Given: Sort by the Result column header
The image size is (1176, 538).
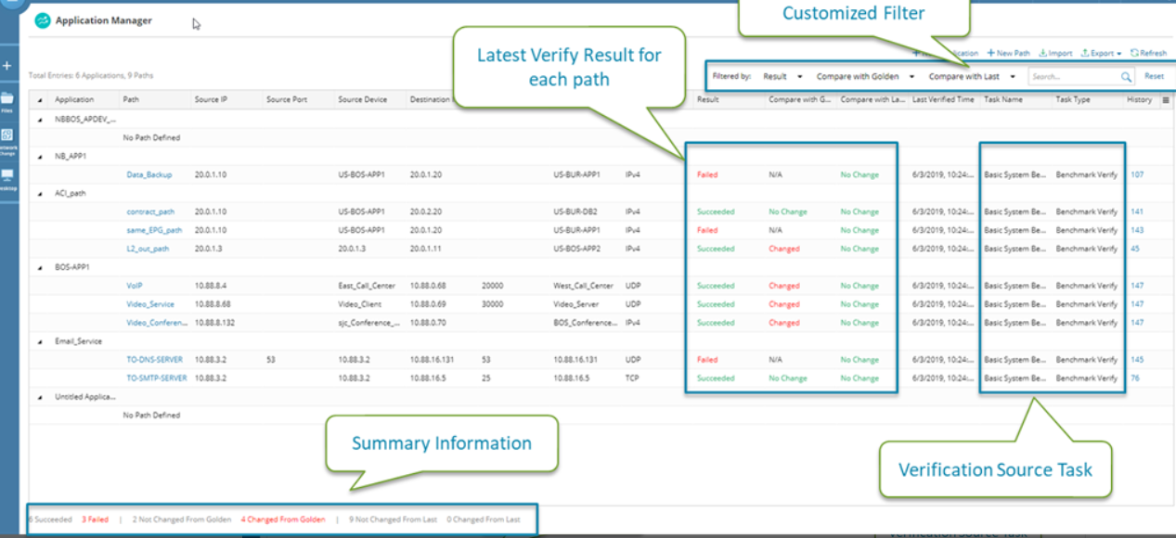Looking at the screenshot, I should (x=707, y=99).
